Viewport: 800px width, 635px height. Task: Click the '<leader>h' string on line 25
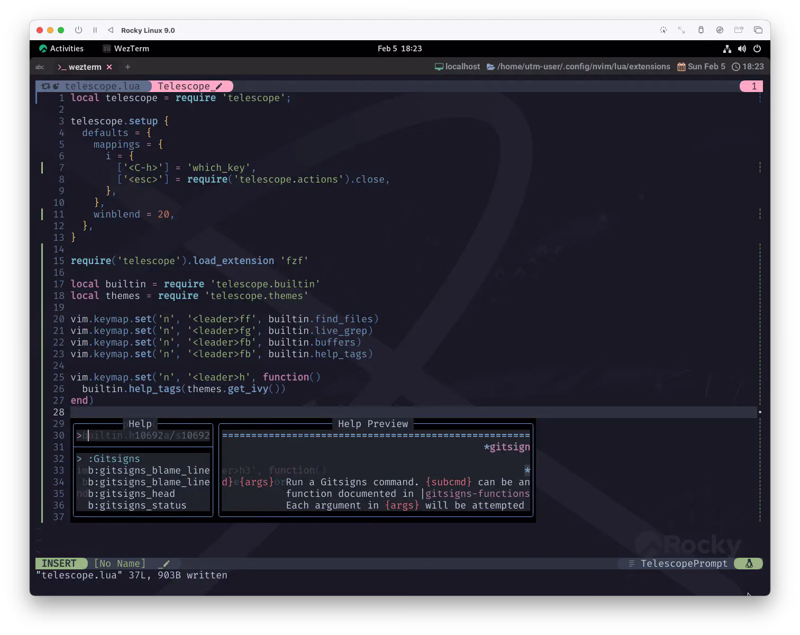tap(219, 377)
